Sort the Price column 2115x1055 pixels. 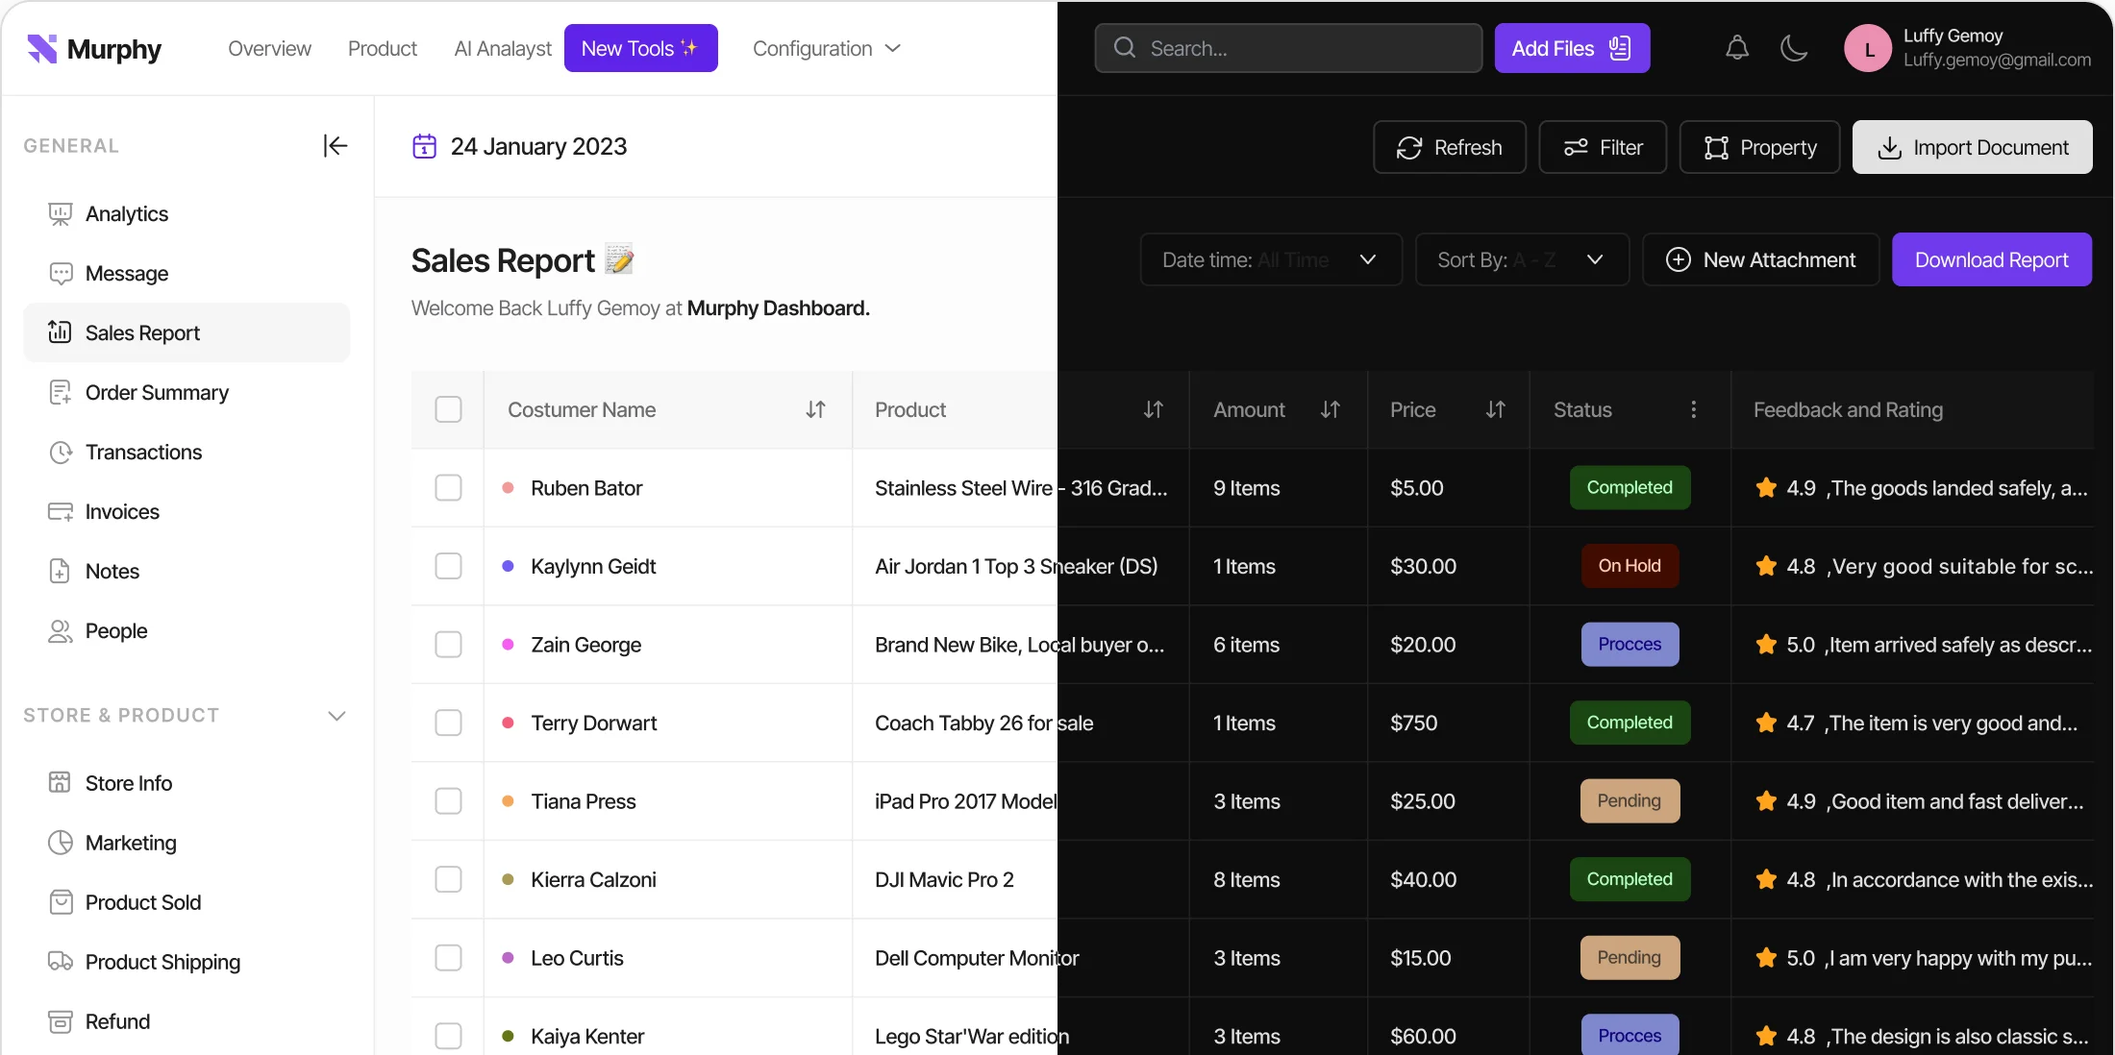pyautogui.click(x=1495, y=410)
